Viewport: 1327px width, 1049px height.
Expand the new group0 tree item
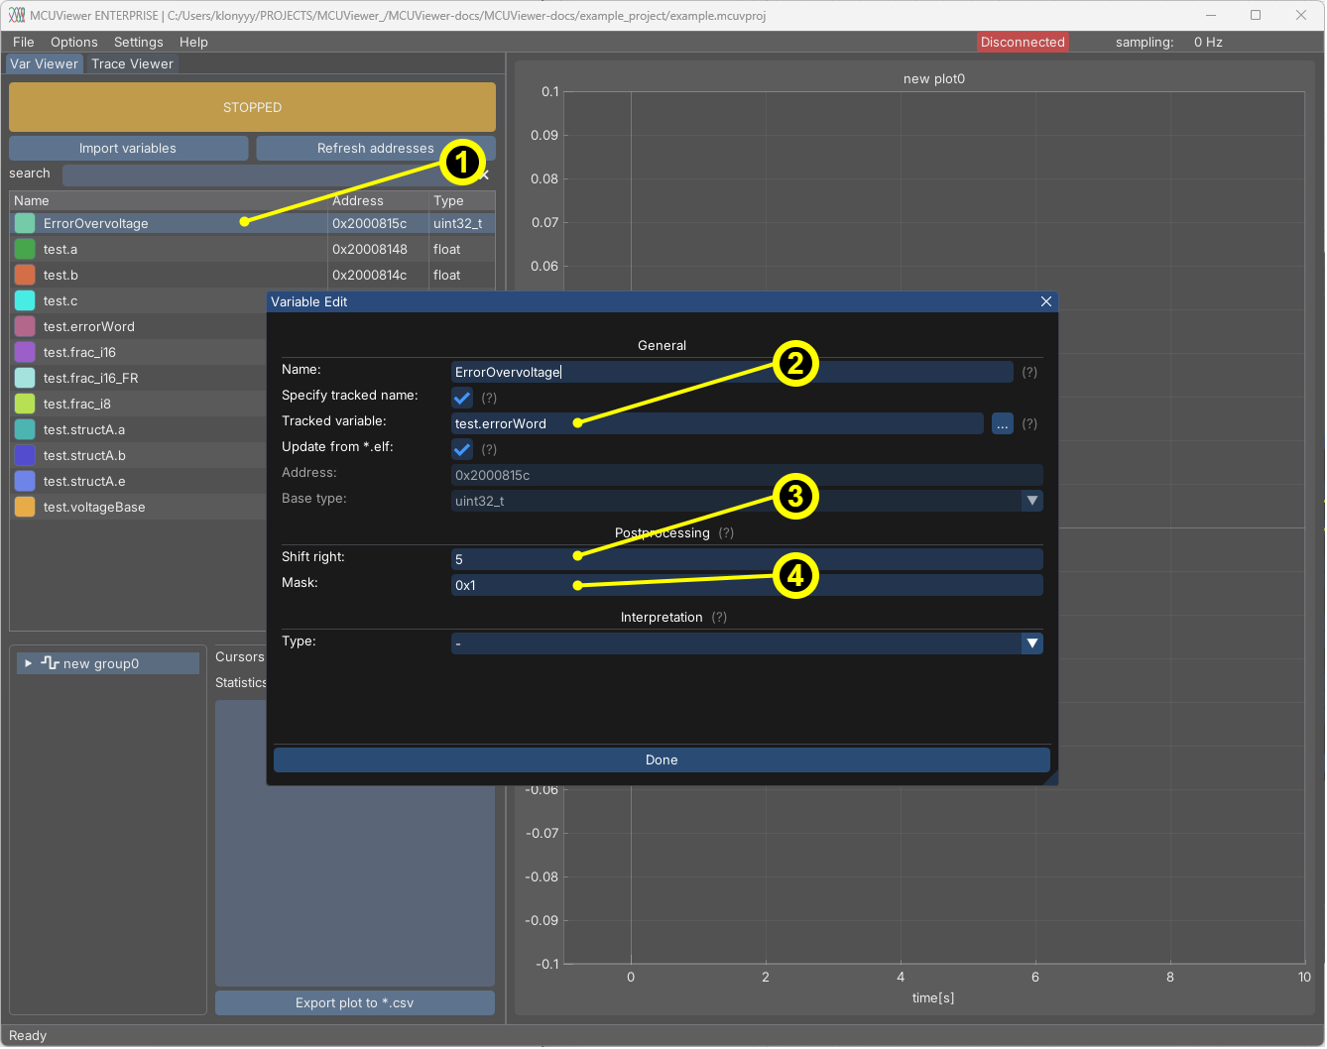pos(29,664)
